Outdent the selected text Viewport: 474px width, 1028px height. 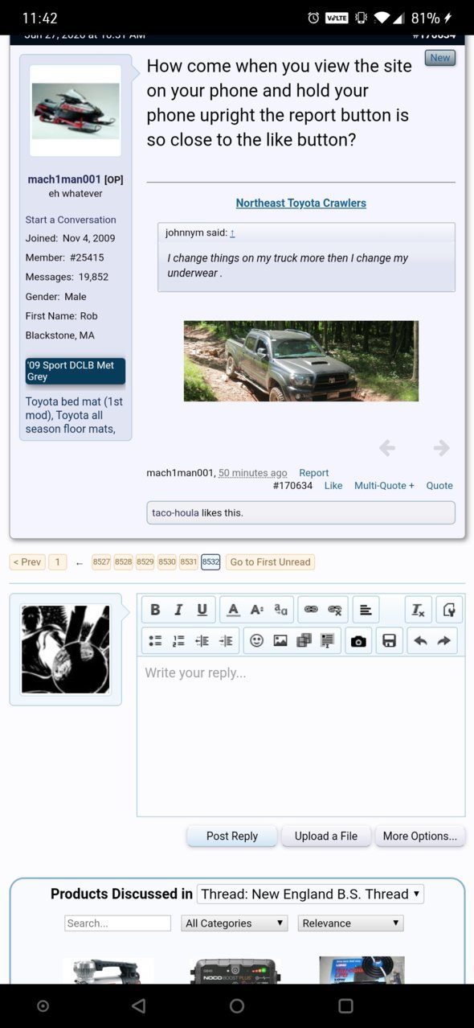tap(202, 640)
